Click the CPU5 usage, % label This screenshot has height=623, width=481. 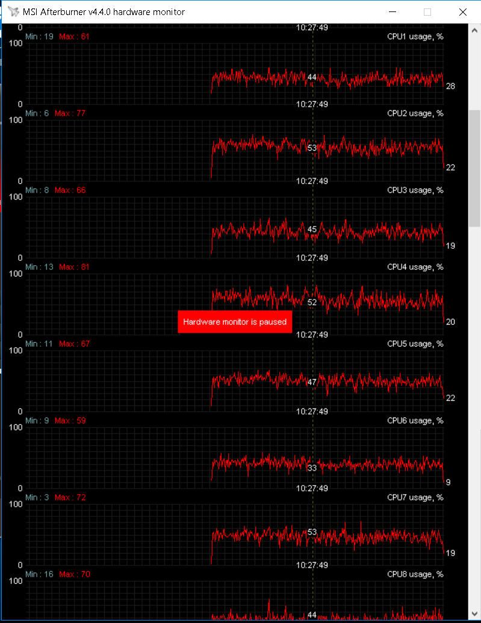pyautogui.click(x=415, y=343)
